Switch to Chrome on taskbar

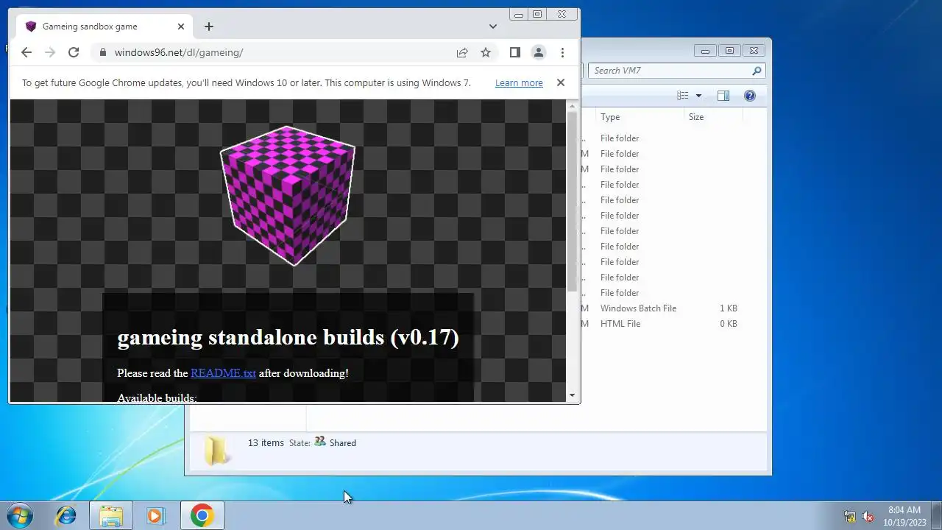202,515
